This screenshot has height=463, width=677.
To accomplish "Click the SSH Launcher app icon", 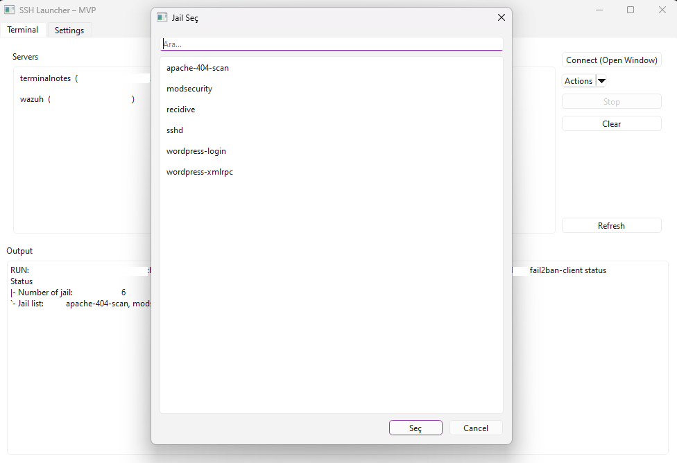I will pos(10,10).
